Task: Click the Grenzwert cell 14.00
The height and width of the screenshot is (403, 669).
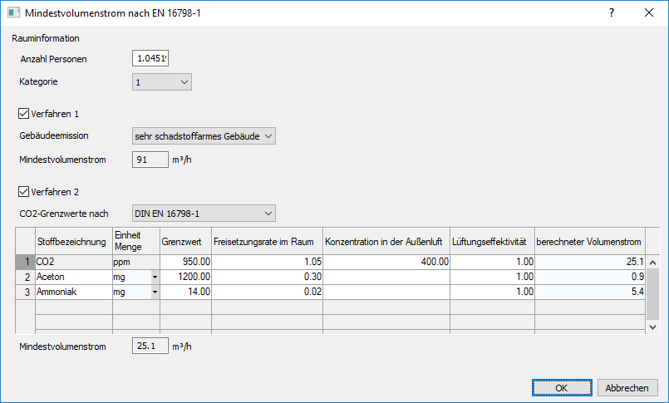Action: pos(185,292)
